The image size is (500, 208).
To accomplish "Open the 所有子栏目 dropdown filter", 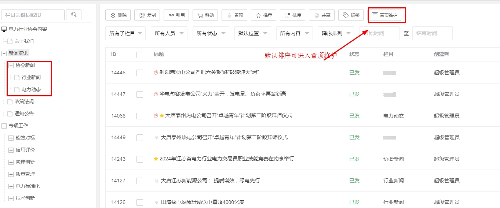I will click(x=125, y=33).
